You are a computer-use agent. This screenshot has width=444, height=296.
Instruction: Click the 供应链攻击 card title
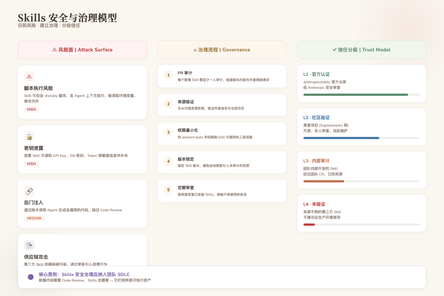click(36, 257)
